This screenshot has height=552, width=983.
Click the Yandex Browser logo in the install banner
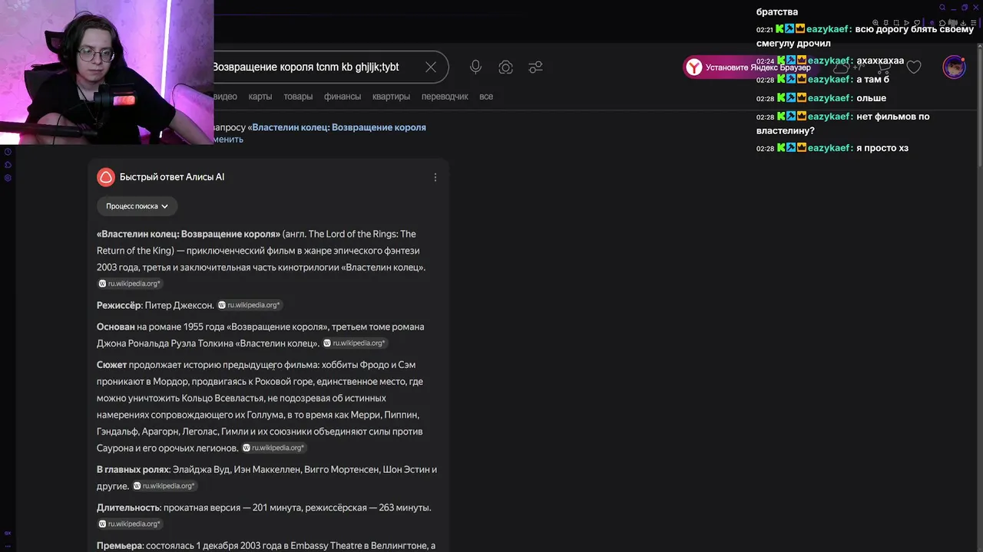(x=694, y=67)
